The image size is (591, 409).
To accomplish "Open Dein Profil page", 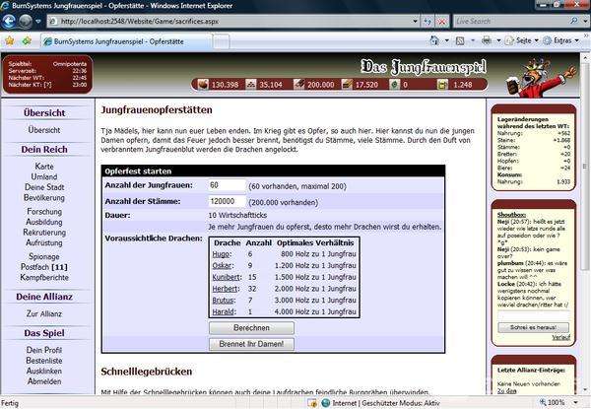I will click(44, 350).
